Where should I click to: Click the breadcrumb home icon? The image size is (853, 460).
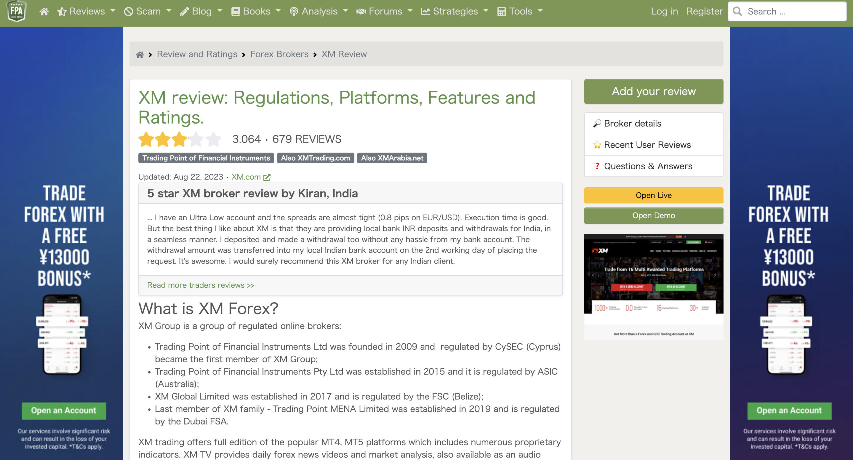pos(140,54)
